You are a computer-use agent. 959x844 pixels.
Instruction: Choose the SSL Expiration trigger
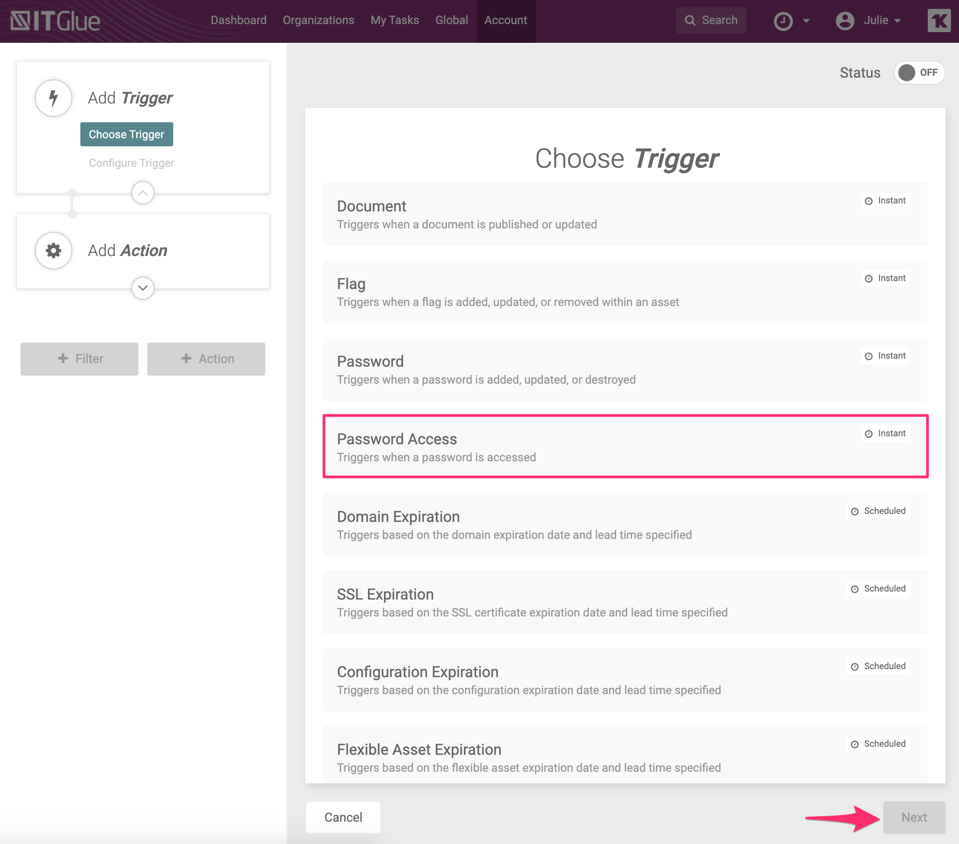coord(625,602)
